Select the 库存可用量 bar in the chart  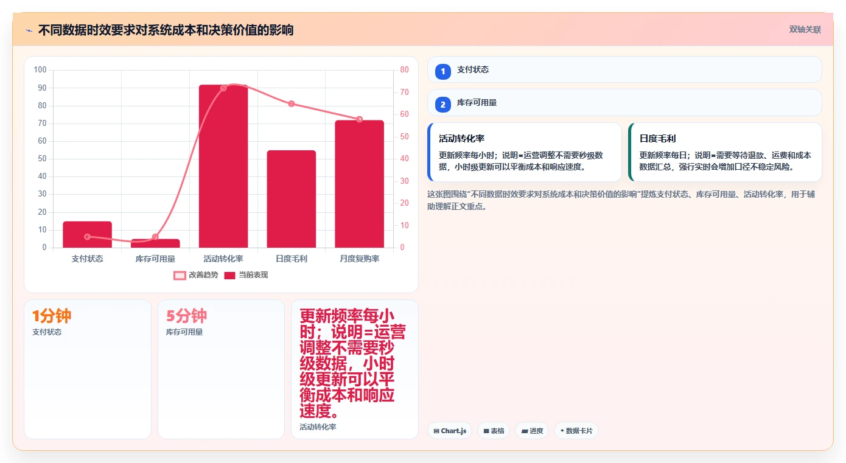tap(155, 243)
